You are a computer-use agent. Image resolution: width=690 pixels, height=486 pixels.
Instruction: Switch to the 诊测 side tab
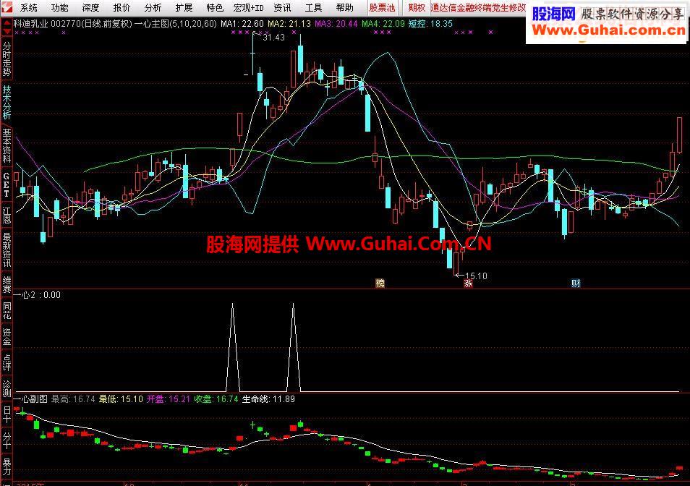(7, 388)
